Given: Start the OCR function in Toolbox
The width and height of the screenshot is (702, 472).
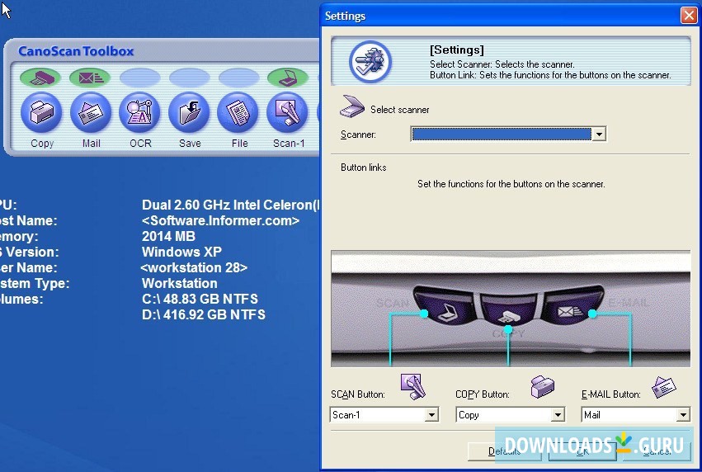Looking at the screenshot, I should point(139,112).
